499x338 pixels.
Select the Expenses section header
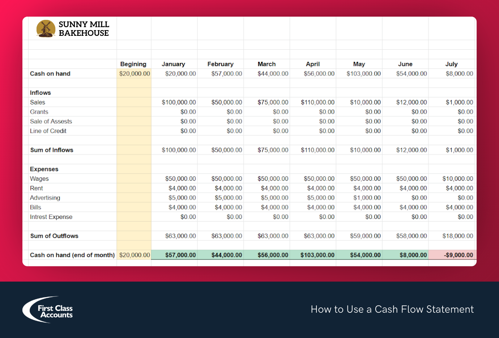[44, 169]
